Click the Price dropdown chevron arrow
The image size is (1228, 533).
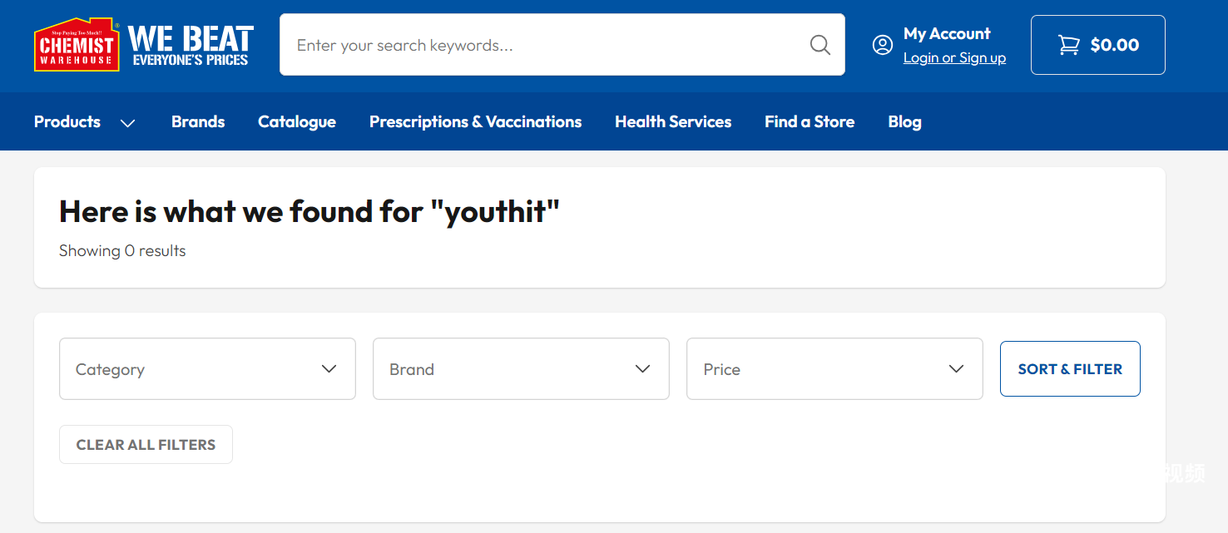pos(957,368)
